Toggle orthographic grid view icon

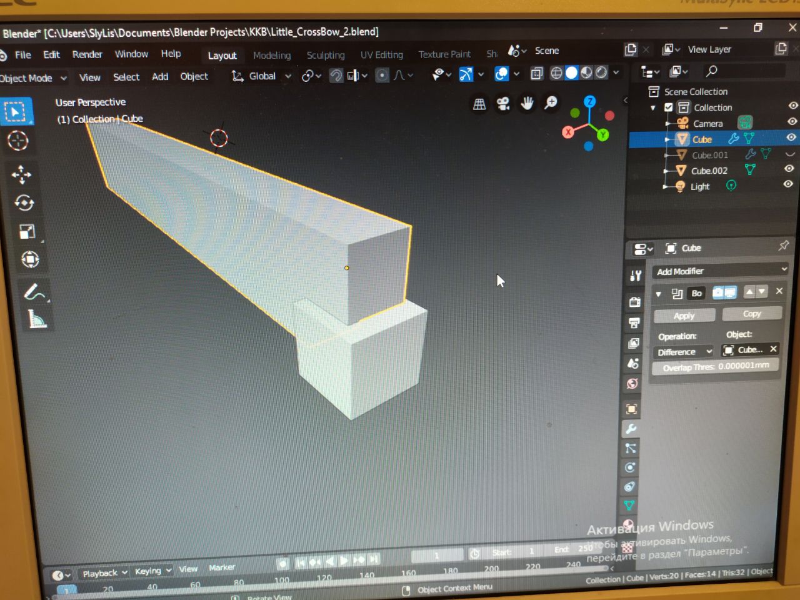[479, 104]
